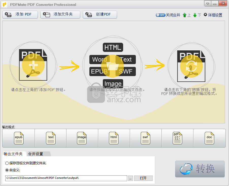The width and height of the screenshot is (229, 186).
Task: Browse for folder with ... button
Action: (x=130, y=178)
